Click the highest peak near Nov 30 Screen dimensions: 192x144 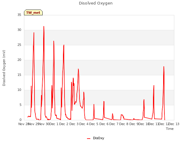coord(44,26)
